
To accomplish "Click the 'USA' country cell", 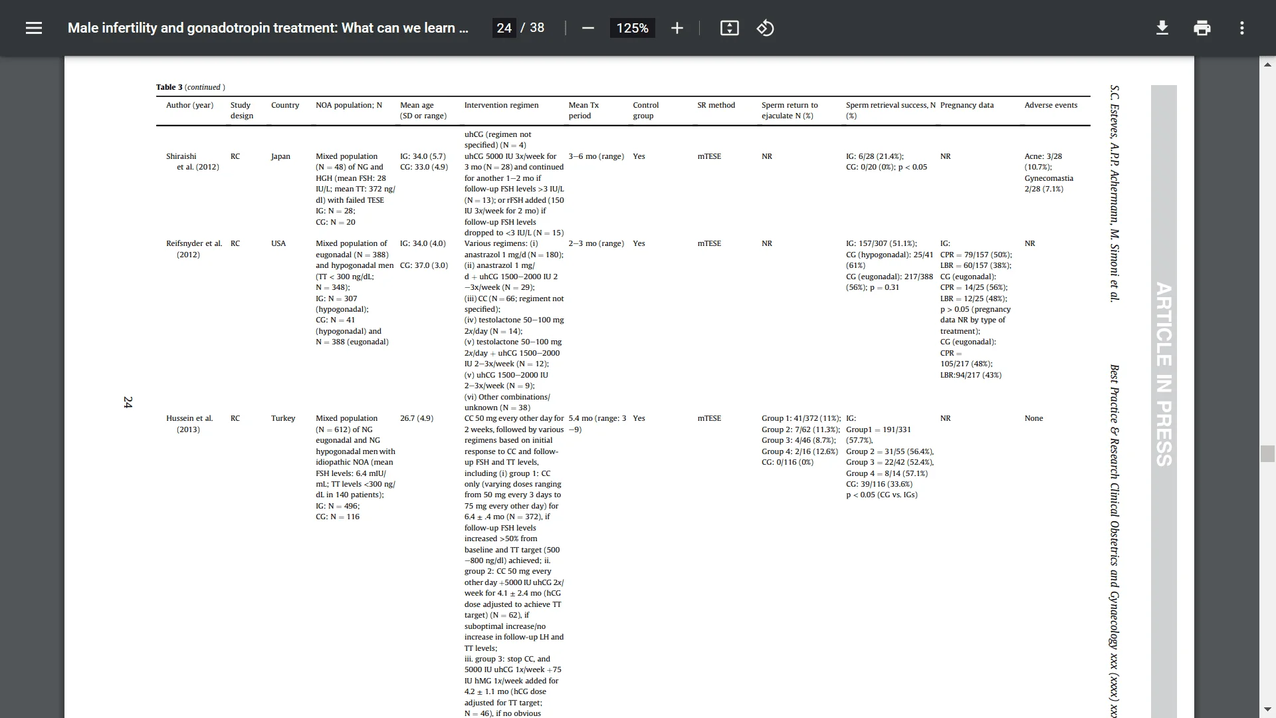I will pos(278,243).
